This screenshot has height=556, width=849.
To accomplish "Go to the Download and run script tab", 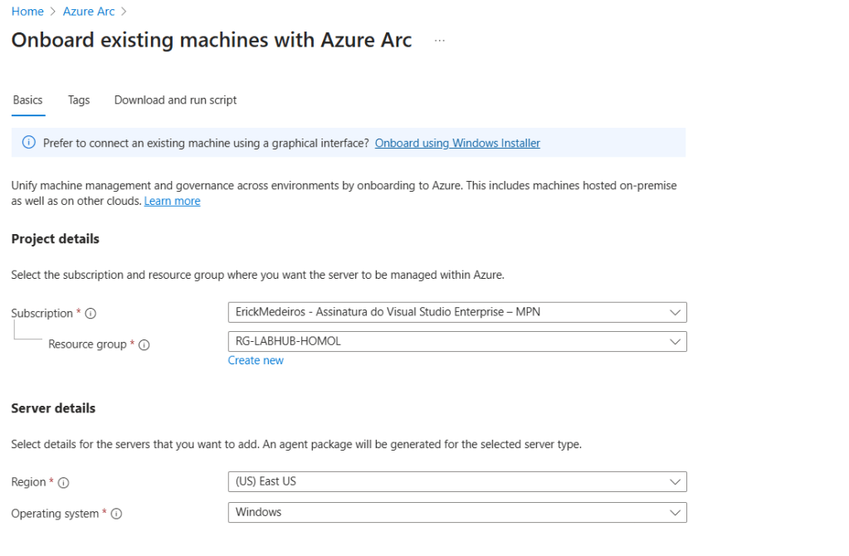I will tap(175, 100).
